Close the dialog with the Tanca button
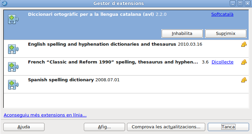The height and width of the screenshot is (134, 252). (228, 127)
